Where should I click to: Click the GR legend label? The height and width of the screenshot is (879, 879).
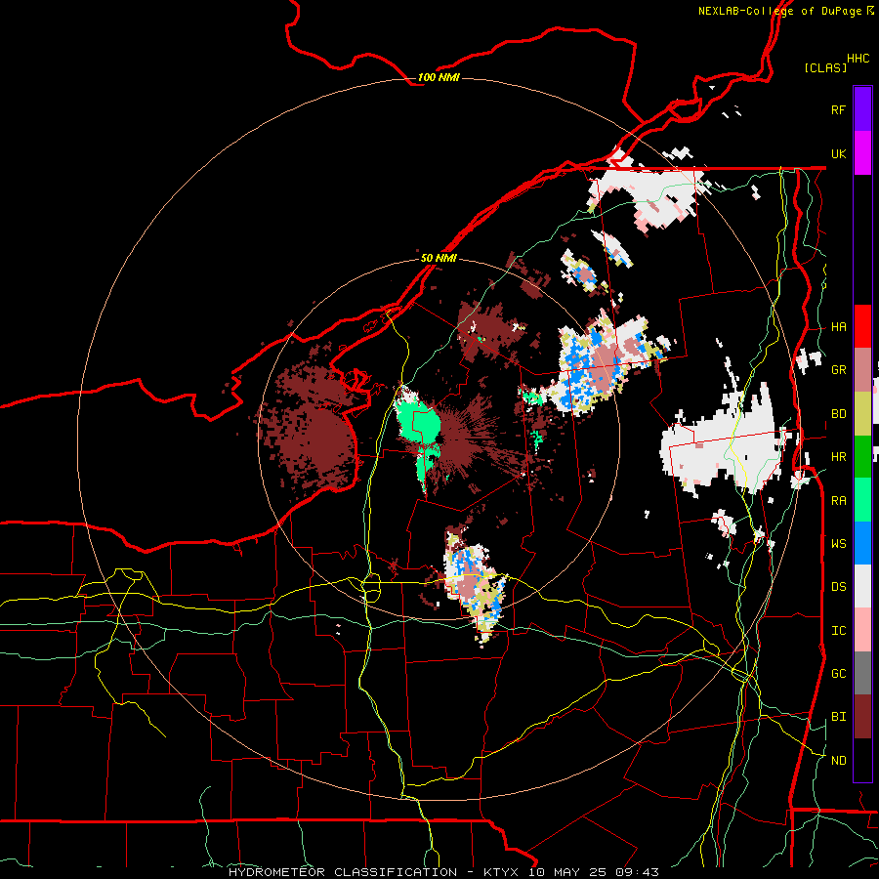[838, 370]
